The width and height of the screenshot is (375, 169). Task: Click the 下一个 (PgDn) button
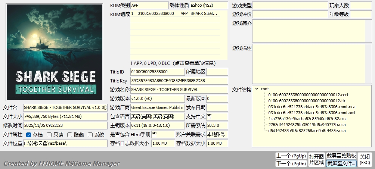291,163
